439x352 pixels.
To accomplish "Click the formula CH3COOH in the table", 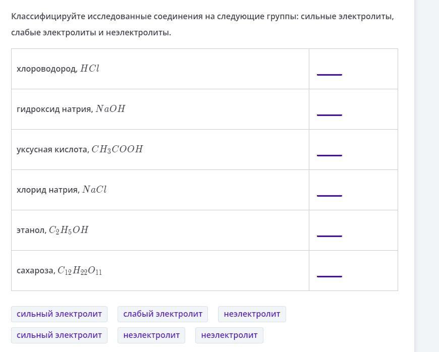I will 117,149.
